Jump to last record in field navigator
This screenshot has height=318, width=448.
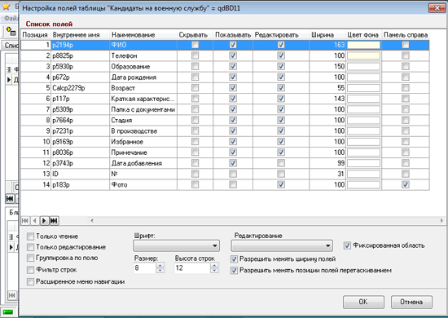coord(54,220)
